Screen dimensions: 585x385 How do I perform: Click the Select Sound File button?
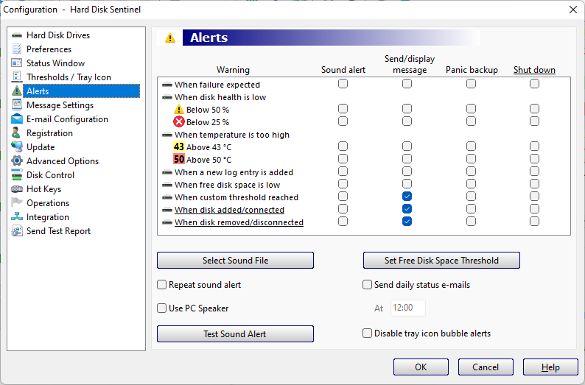pyautogui.click(x=236, y=260)
